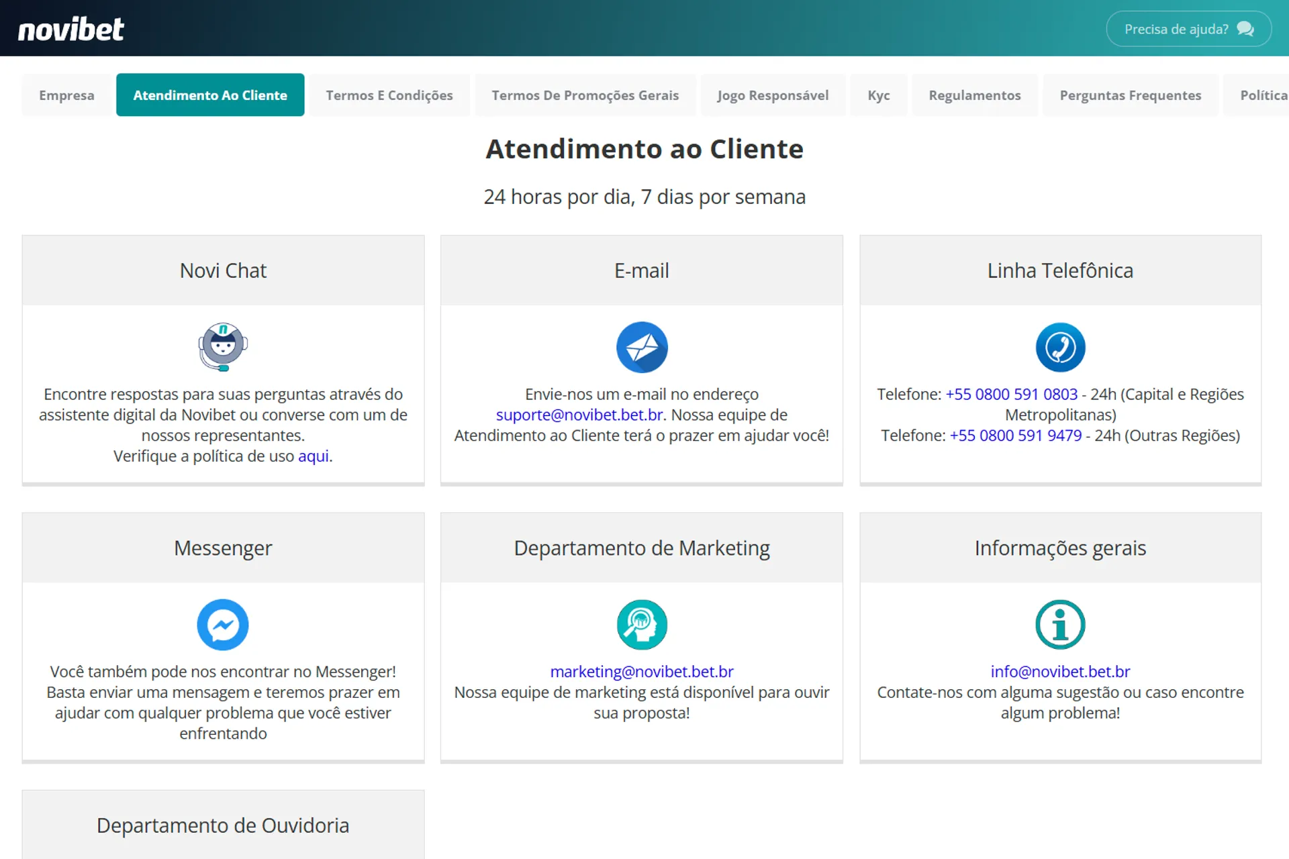
Task: Select the Atendimento Ao Cliente tab
Action: tap(210, 95)
